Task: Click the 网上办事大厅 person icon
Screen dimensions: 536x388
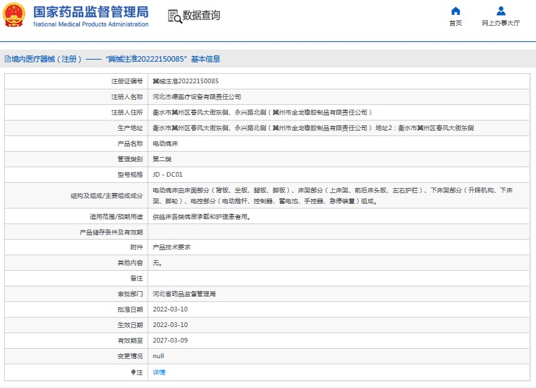Action: pyautogui.click(x=501, y=11)
